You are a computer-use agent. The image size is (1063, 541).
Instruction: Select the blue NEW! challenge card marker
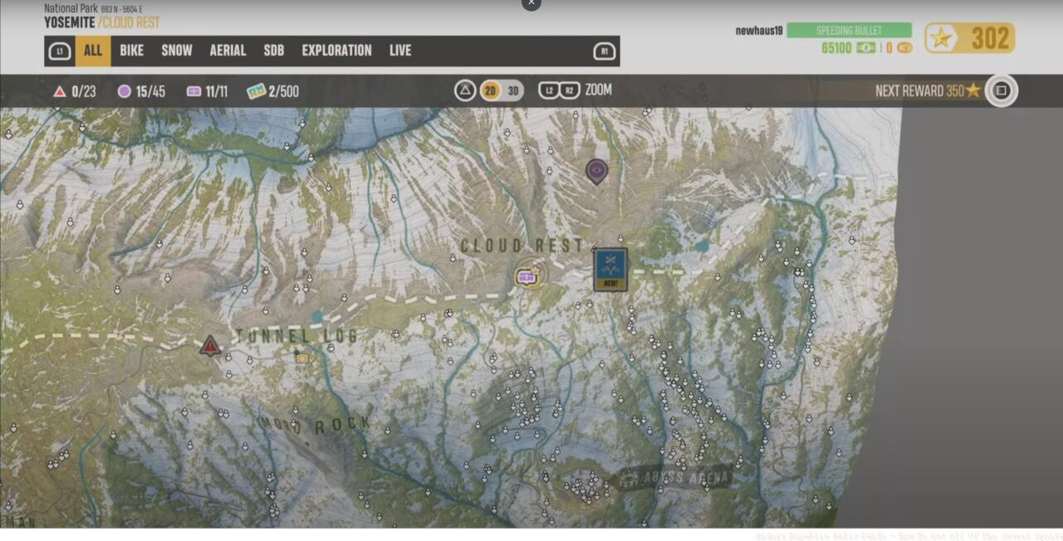tap(610, 269)
